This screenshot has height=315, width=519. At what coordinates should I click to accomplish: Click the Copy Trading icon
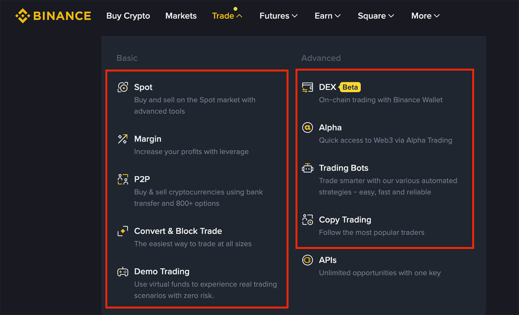307,220
